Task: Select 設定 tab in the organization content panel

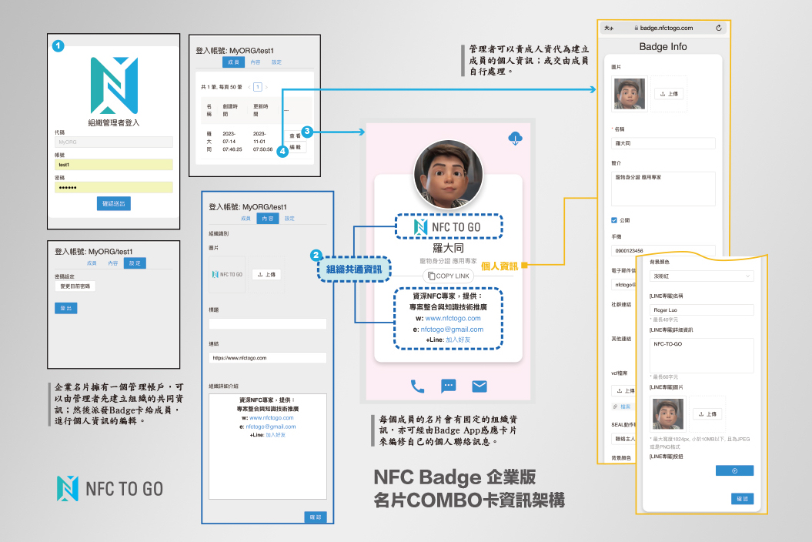Action: click(x=289, y=219)
